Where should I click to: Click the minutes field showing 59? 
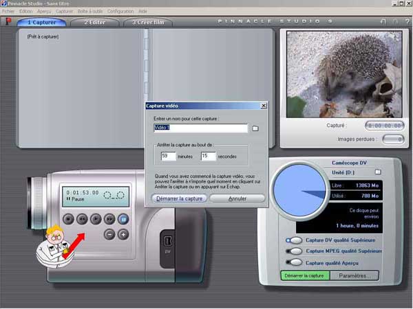(169, 157)
